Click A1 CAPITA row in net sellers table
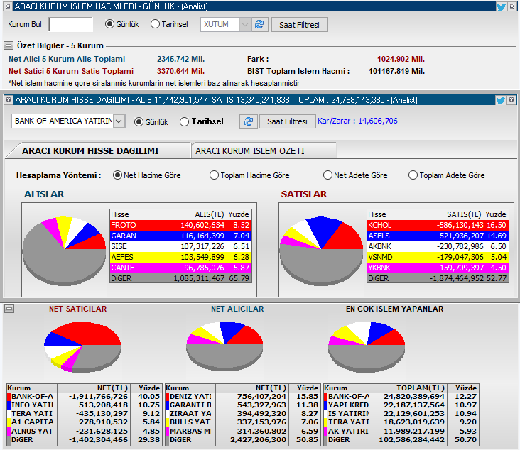Screen dimensions: 520x450 click(85, 422)
